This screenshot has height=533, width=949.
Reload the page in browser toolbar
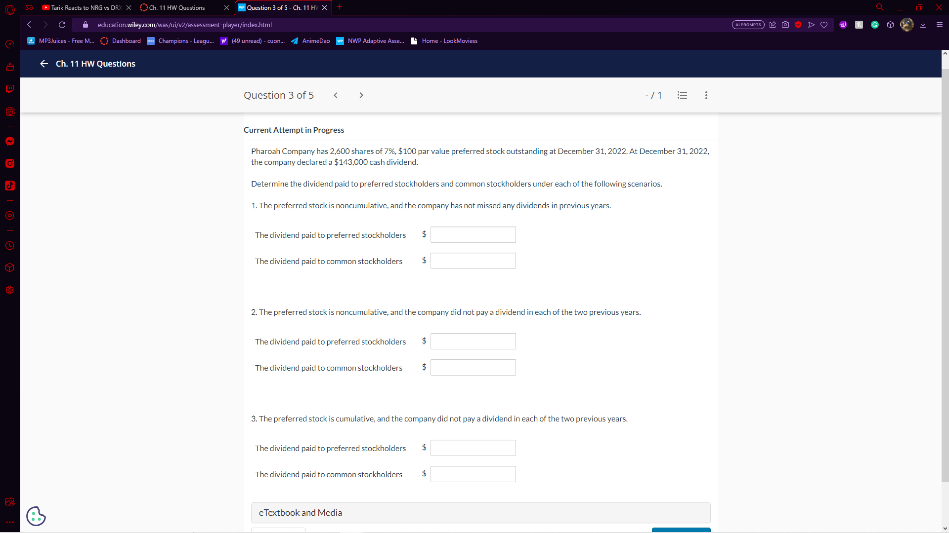[x=62, y=25]
